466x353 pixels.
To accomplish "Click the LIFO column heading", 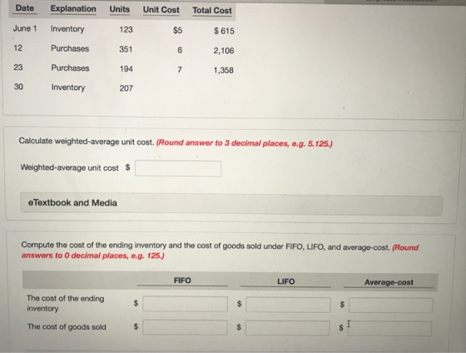I will click(286, 281).
